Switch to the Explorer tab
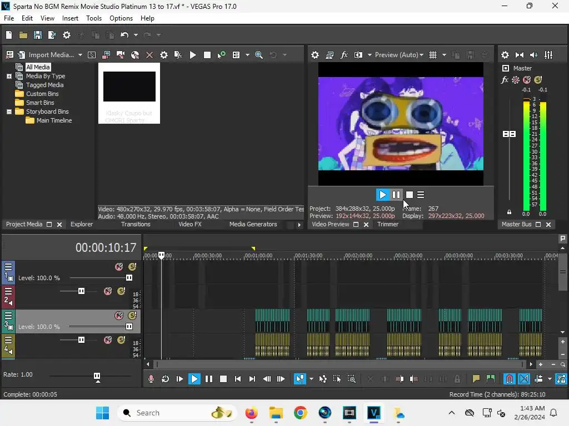569x426 pixels. click(x=82, y=224)
